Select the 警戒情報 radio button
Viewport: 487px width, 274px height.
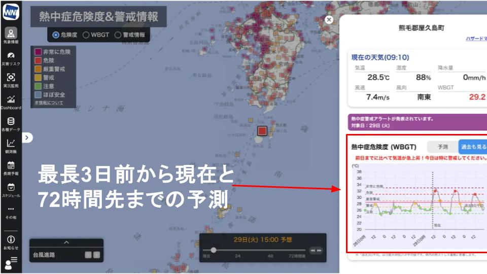tap(118, 35)
